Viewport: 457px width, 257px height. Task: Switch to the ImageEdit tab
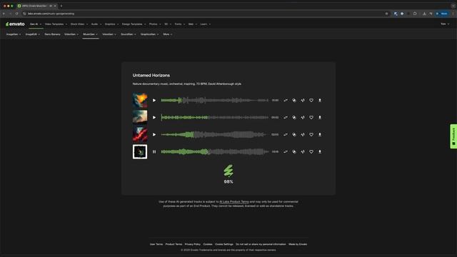[33, 34]
